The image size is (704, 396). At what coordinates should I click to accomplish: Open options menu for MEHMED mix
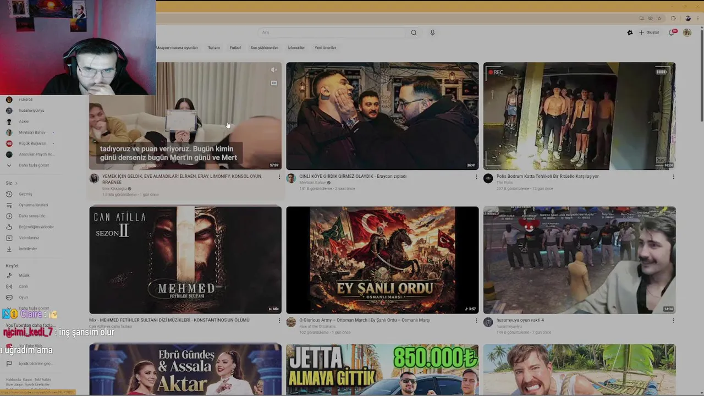pyautogui.click(x=279, y=321)
